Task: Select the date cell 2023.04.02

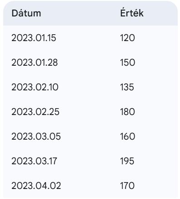Action: (36, 186)
